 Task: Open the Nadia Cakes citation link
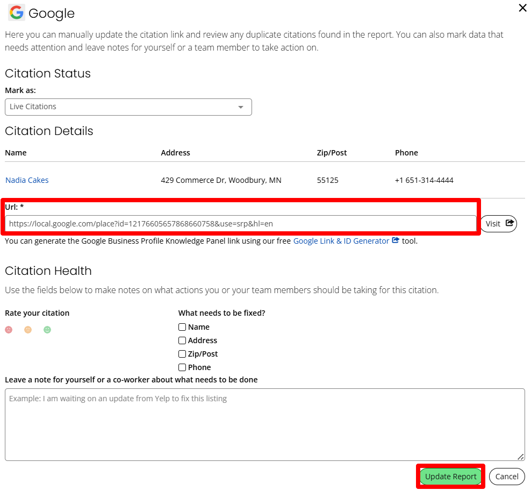click(x=27, y=180)
